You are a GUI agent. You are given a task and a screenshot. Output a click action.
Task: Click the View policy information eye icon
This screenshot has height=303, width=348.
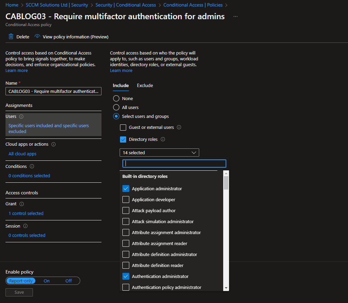click(37, 37)
